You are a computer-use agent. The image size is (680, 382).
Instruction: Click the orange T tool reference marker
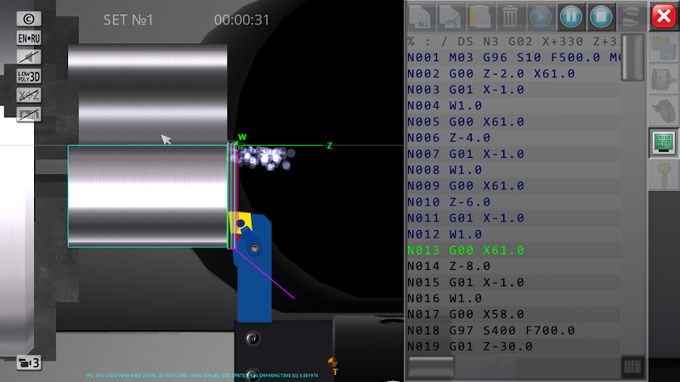333,365
